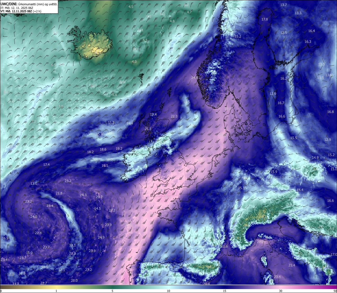Click the 24.9 value label
Screen dimensions: 337x293
(x=101, y=238)
